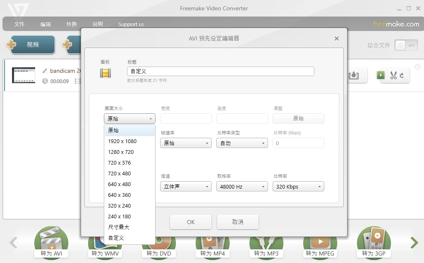This screenshot has width=424, height=263.
Task: Close the AVI preset editor dialog
Action: (337, 38)
